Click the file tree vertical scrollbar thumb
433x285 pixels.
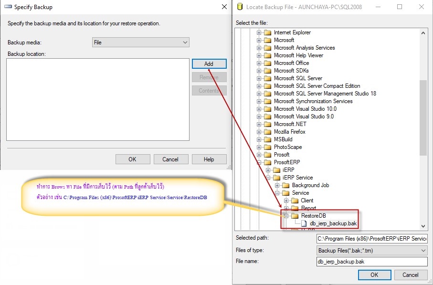(423, 118)
